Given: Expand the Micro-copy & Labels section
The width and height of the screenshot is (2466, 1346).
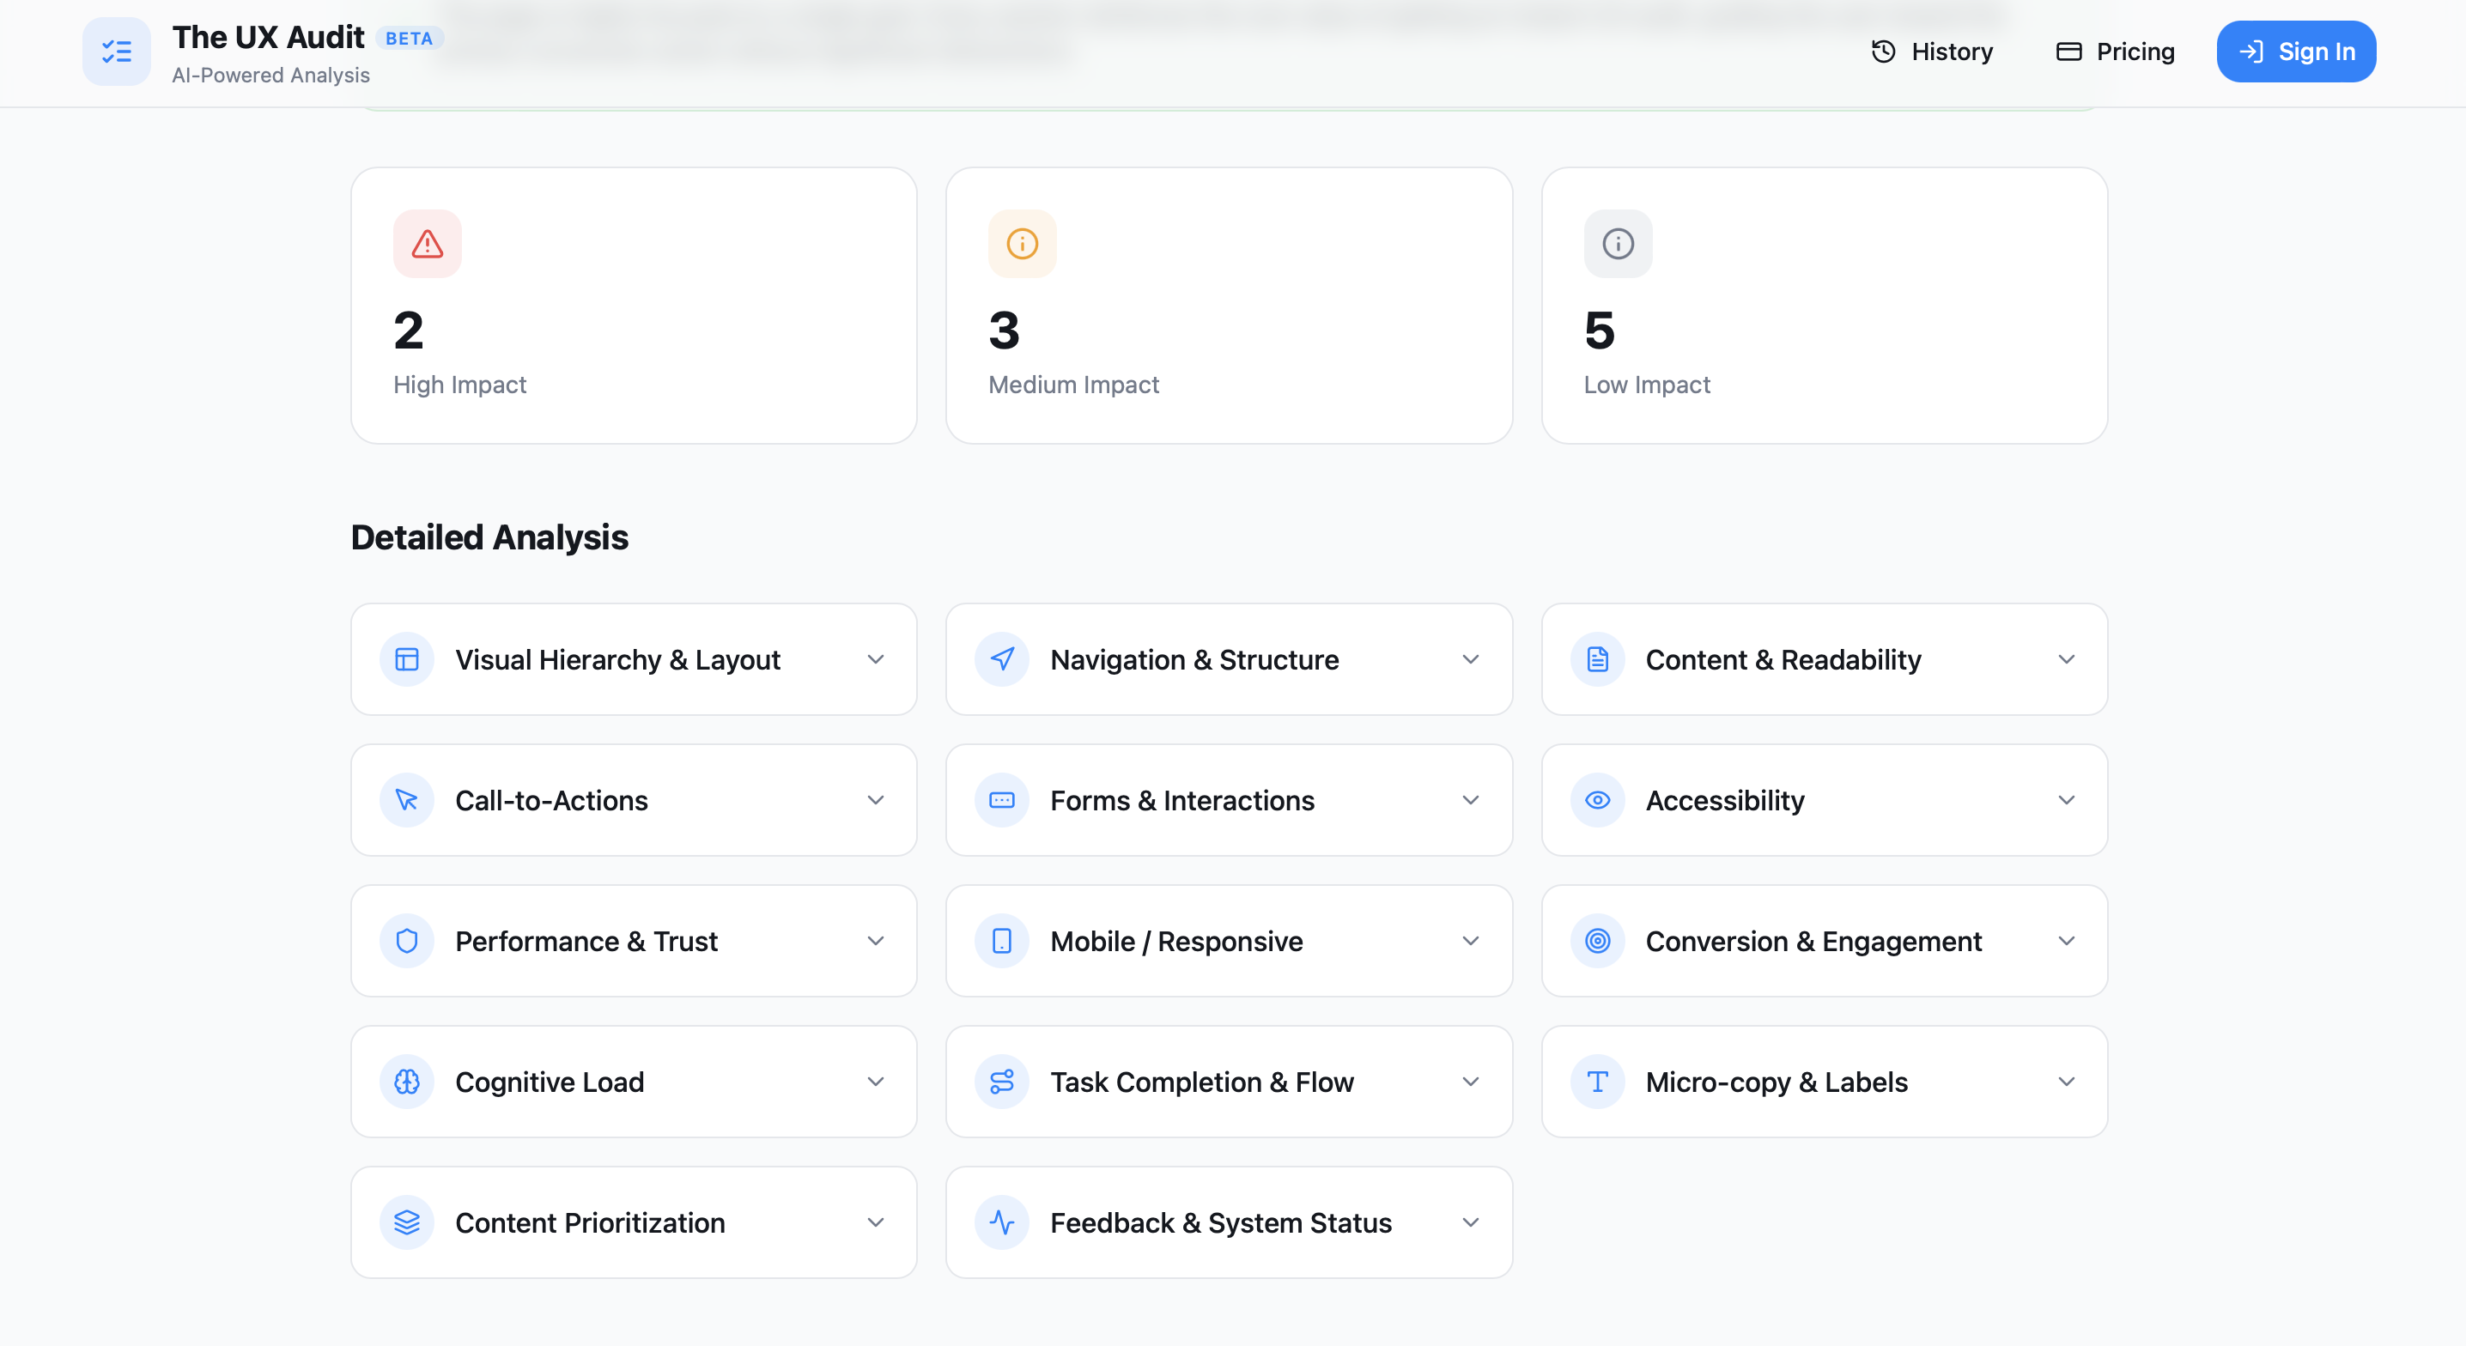Looking at the screenshot, I should [x=2067, y=1082].
